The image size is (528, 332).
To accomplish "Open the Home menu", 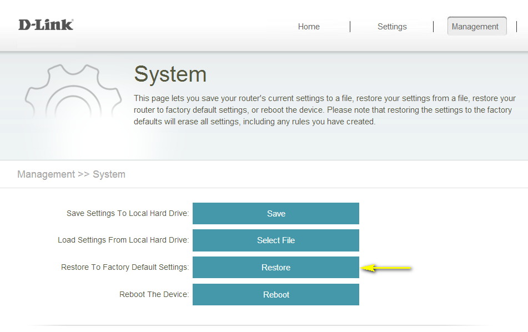I will click(309, 27).
